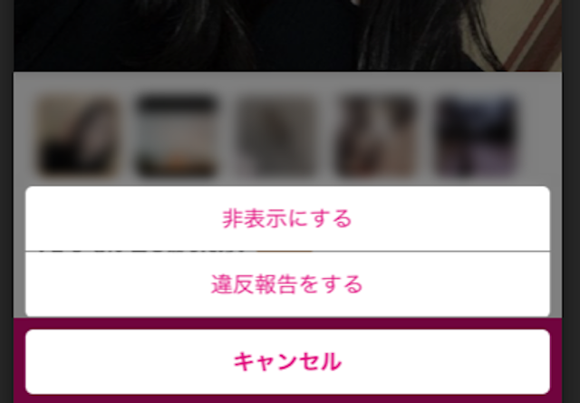Click the dark window border left of the app

6,201
